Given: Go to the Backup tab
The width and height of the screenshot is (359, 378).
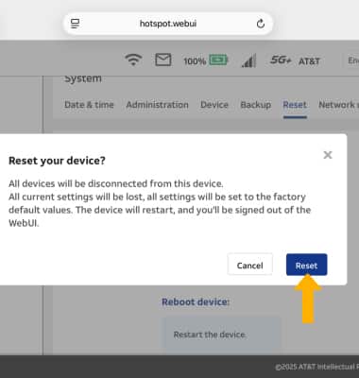Looking at the screenshot, I should (x=256, y=105).
